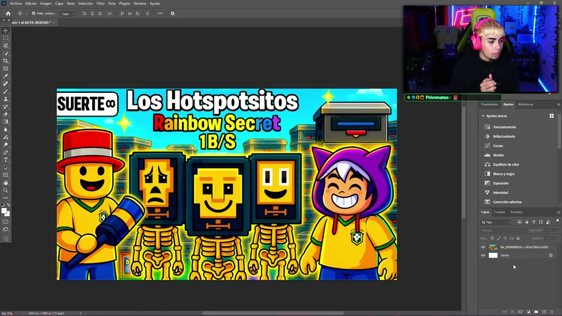Open the Ventana menu
The image size is (562, 316).
point(140,4)
